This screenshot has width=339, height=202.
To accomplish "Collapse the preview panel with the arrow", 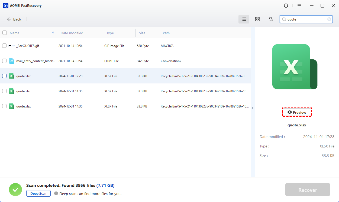I will [x=253, y=107].
